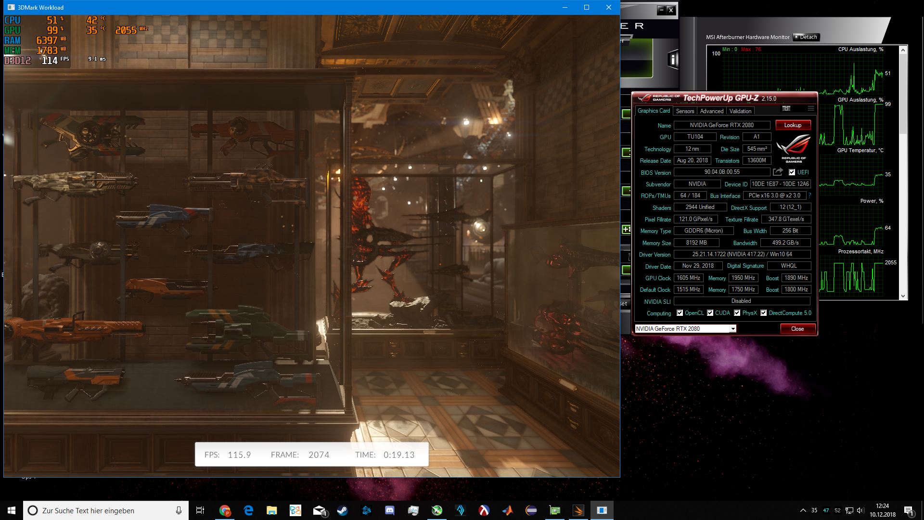Click Detach on Afterburner Hardware Monitor
Screen dimensions: 924x520
point(807,37)
